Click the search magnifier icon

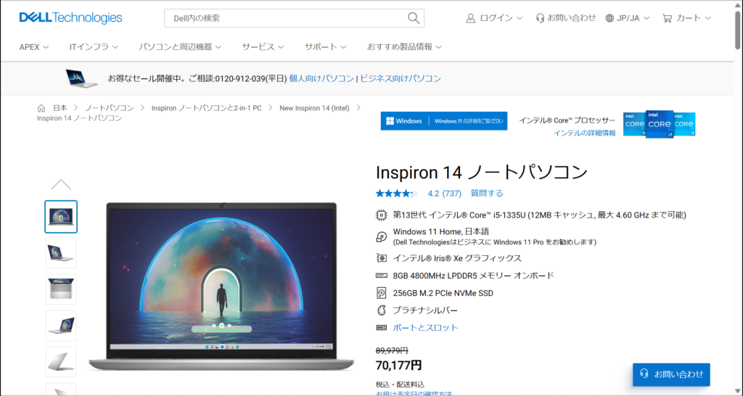pyautogui.click(x=413, y=18)
